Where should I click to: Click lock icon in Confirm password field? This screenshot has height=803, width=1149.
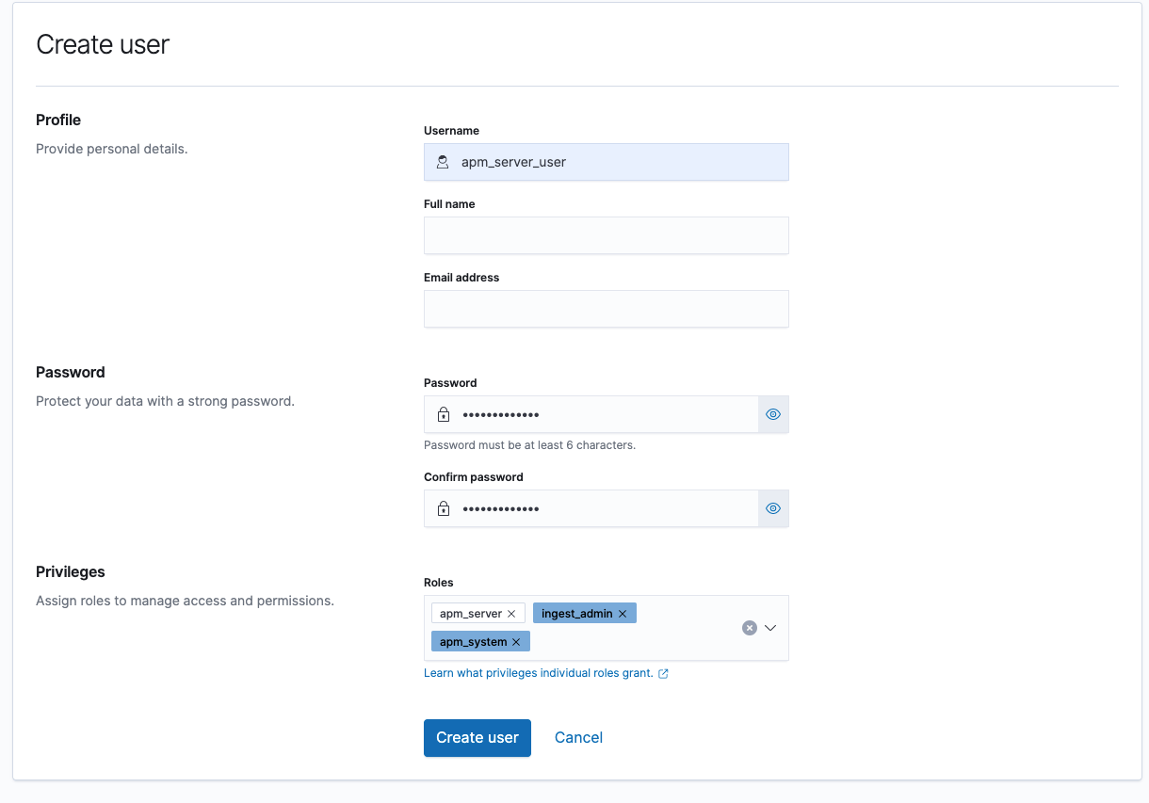click(443, 509)
